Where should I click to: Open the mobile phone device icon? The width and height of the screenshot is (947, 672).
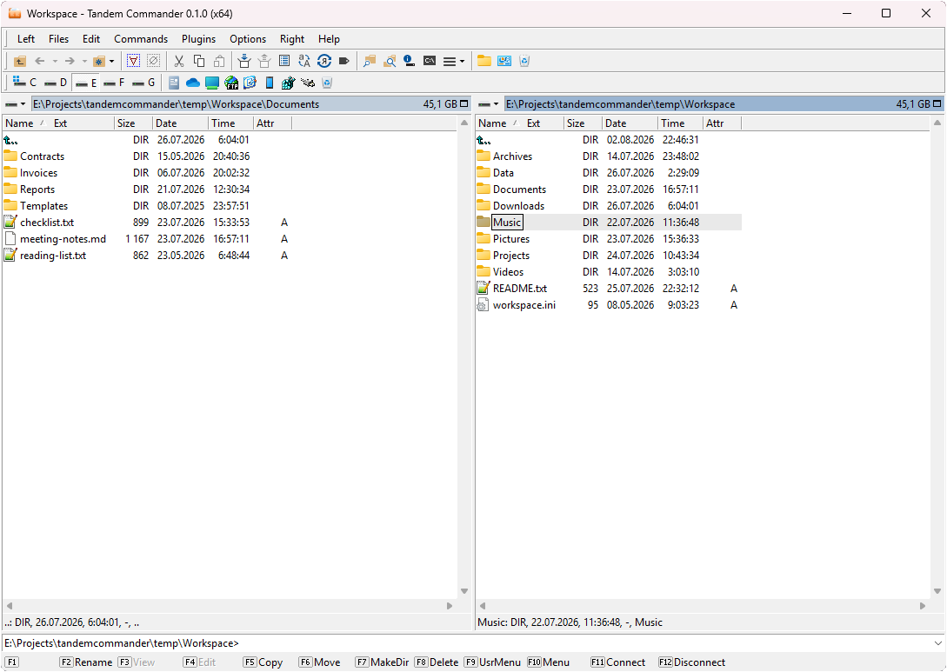pos(270,83)
